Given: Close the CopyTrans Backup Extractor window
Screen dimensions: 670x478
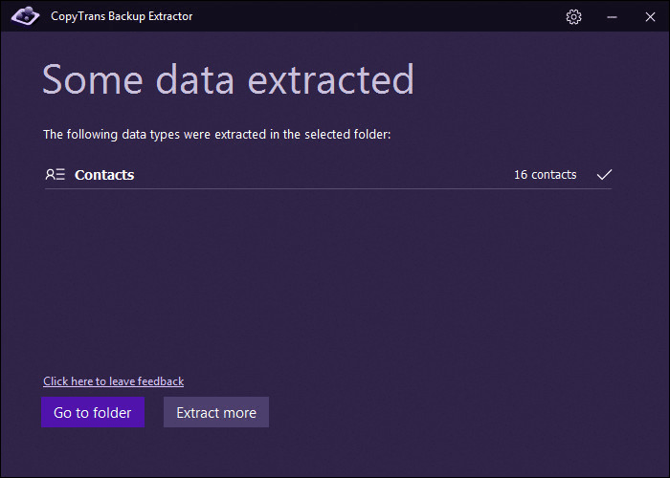Looking at the screenshot, I should pos(650,17).
